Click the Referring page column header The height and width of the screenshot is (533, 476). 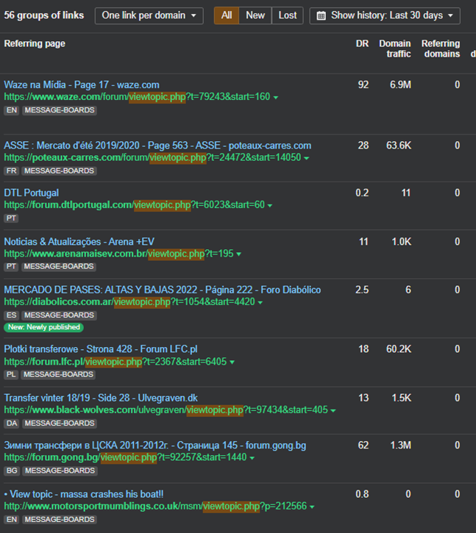point(35,43)
